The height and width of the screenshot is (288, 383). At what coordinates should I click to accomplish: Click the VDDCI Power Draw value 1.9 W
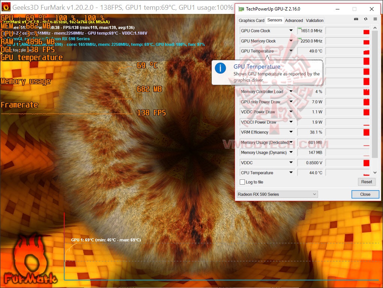pos(310,122)
